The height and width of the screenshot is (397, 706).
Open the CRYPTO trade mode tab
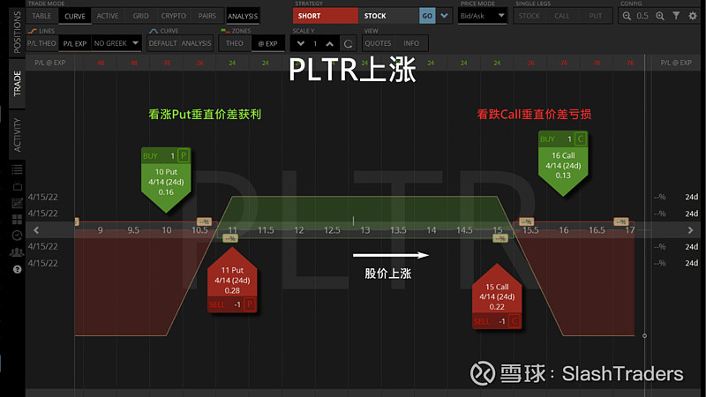pyautogui.click(x=173, y=16)
